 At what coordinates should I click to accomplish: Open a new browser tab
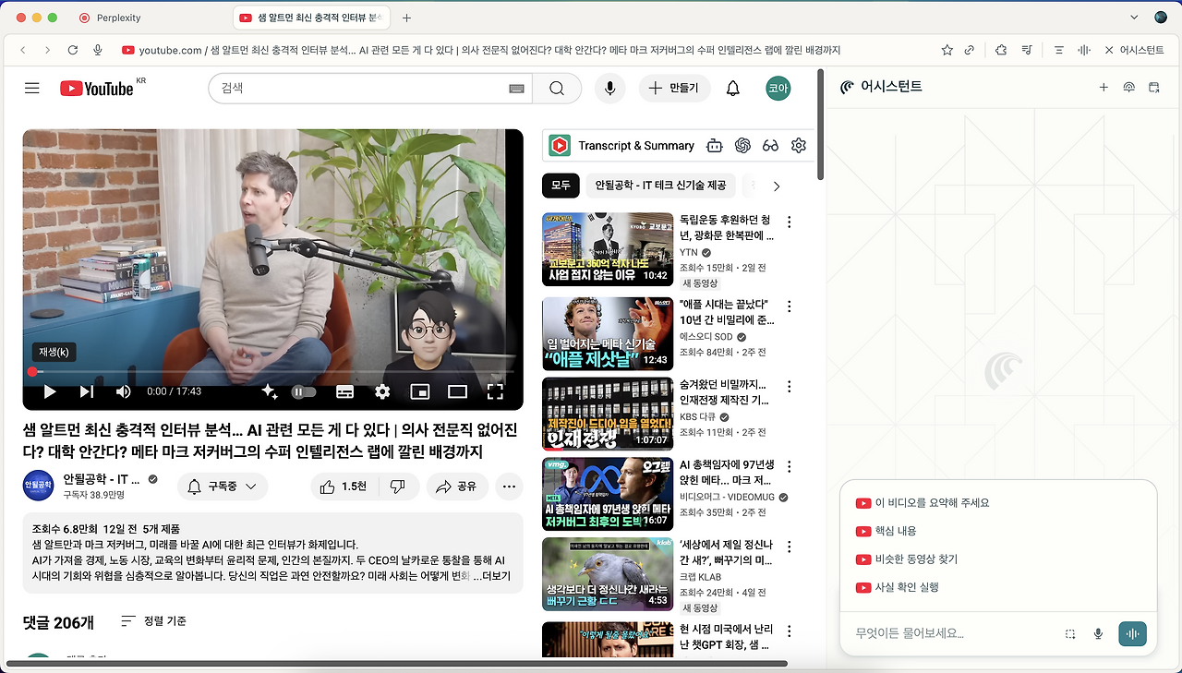pyautogui.click(x=407, y=18)
